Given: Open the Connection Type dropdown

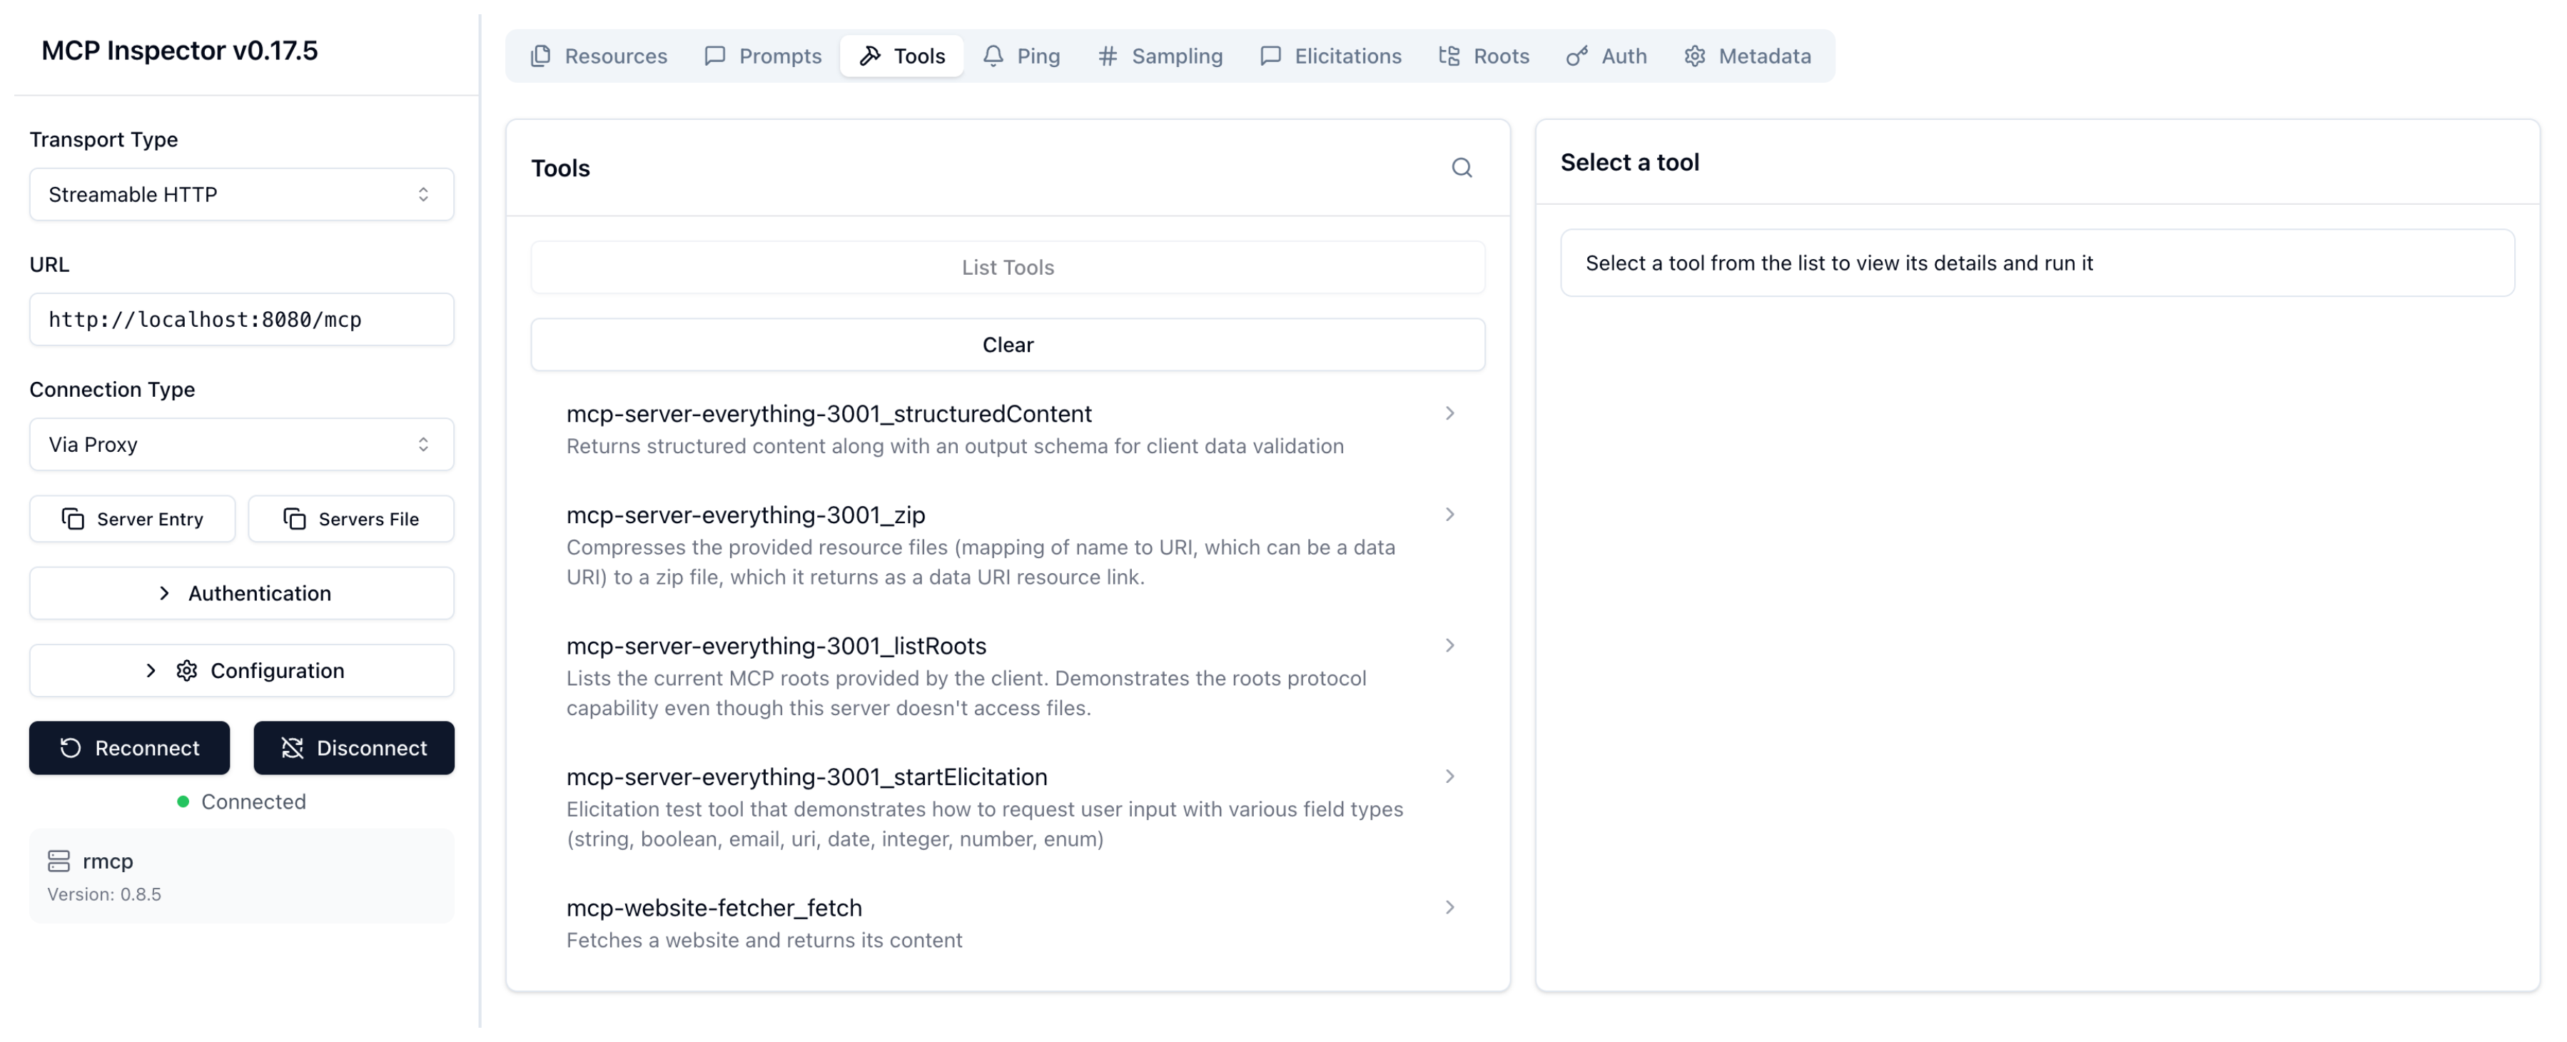Looking at the screenshot, I should pos(241,445).
